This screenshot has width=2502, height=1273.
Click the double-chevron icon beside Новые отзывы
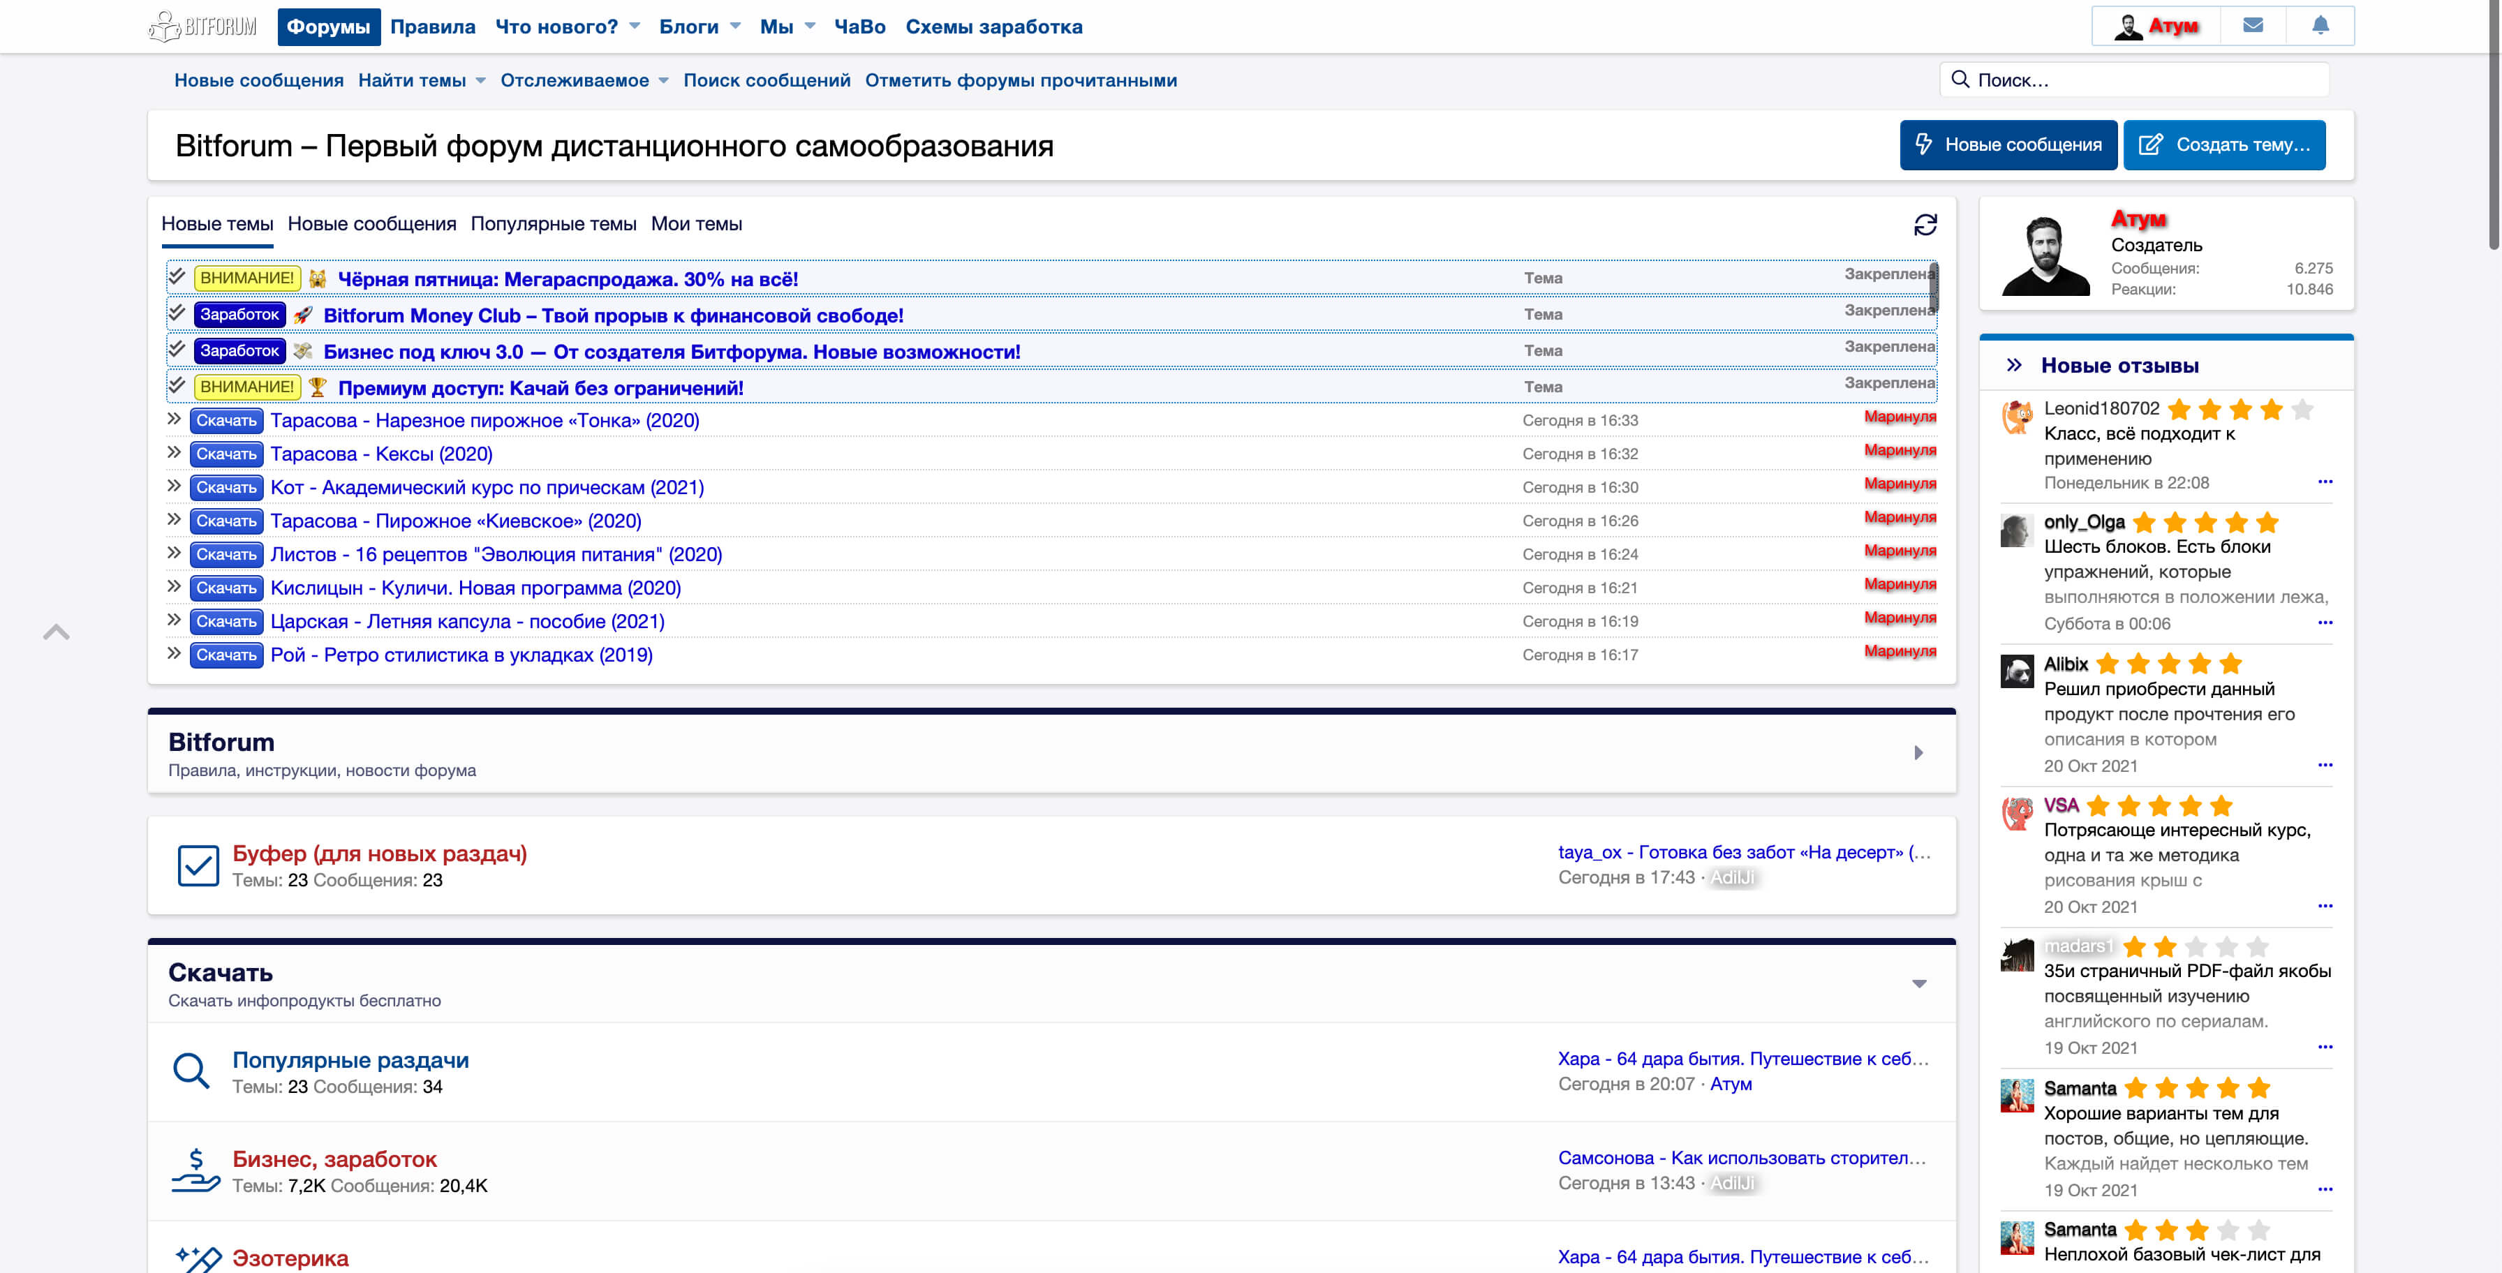(2015, 365)
